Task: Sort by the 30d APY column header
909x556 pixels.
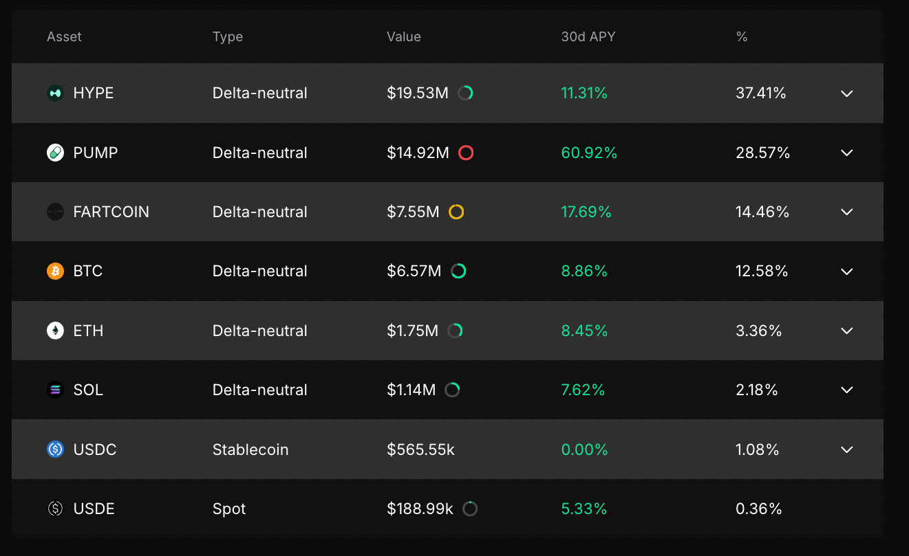Action: (x=588, y=37)
